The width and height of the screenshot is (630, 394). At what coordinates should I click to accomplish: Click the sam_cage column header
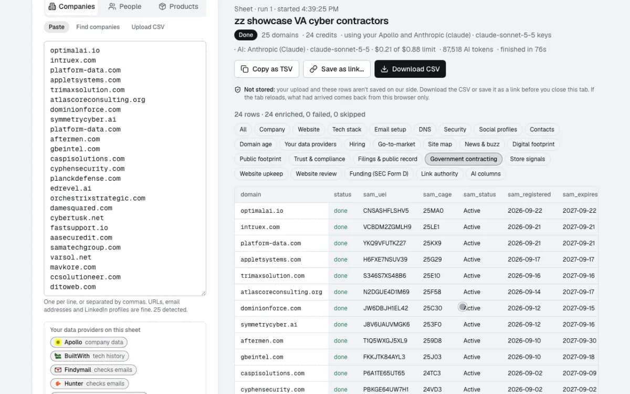tap(437, 194)
